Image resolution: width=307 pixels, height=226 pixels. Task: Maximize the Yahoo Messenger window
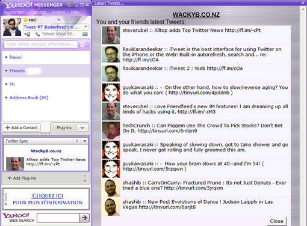(82, 5)
